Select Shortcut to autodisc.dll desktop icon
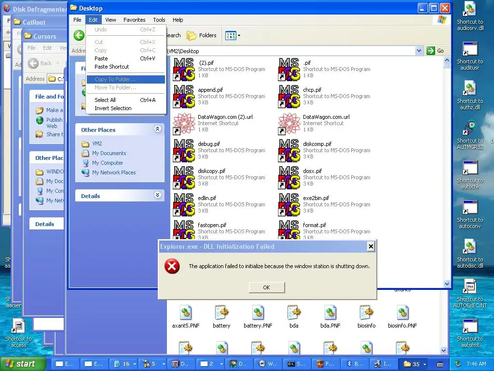Viewport: 494px width, 371px height. tap(470, 254)
